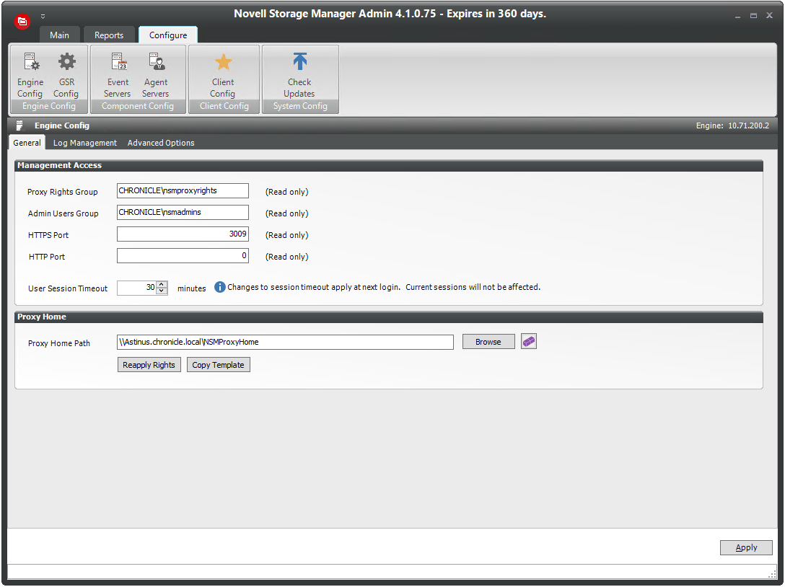Switch to the Main ribbon tab
The image size is (785, 587).
pos(60,35)
